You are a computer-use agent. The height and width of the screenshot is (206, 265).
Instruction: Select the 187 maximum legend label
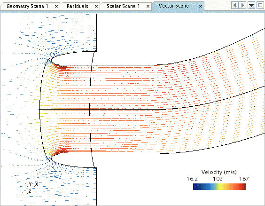tap(244, 179)
